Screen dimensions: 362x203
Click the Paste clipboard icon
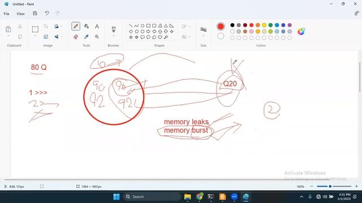coord(8,29)
